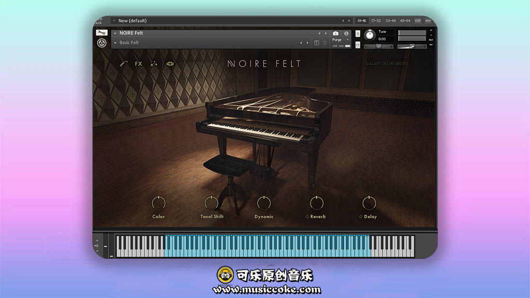Click the Native Instruments circular logo icon
Screen dimensions: 530x298
click(x=102, y=43)
